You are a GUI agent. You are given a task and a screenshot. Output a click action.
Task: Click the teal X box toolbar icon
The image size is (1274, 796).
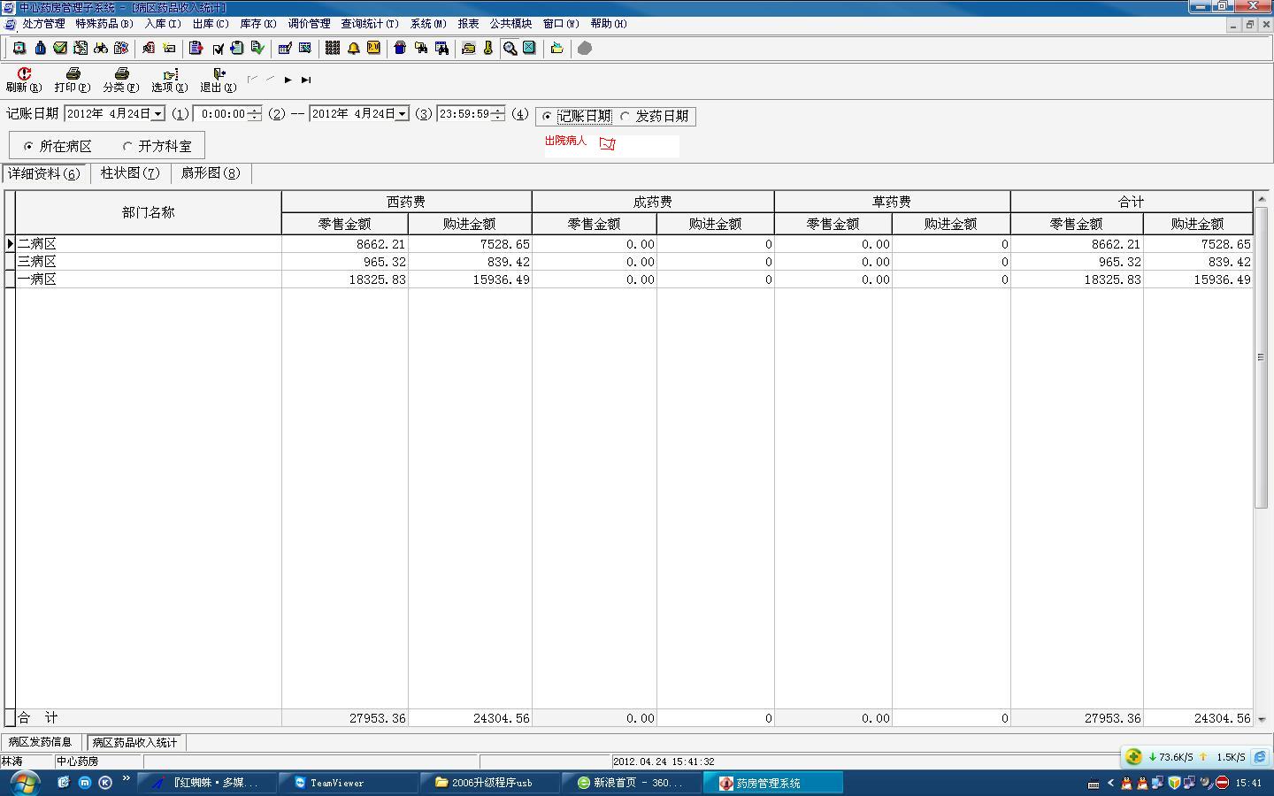[x=529, y=49]
